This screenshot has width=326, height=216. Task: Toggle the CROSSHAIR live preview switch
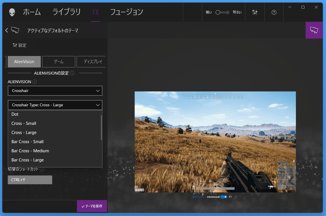pyautogui.click(x=224, y=197)
